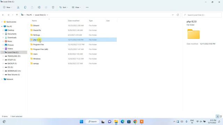Go up one folder level
Image resolution: width=223 pixels, height=125 pixels.
click(17, 15)
